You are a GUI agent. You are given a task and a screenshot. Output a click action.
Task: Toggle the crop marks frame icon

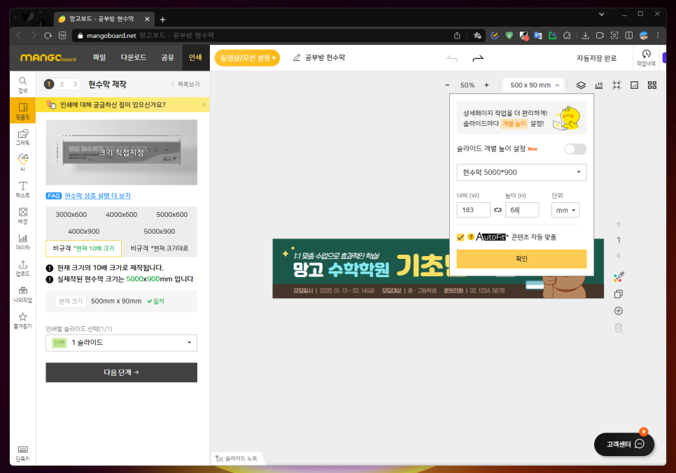tap(617, 85)
